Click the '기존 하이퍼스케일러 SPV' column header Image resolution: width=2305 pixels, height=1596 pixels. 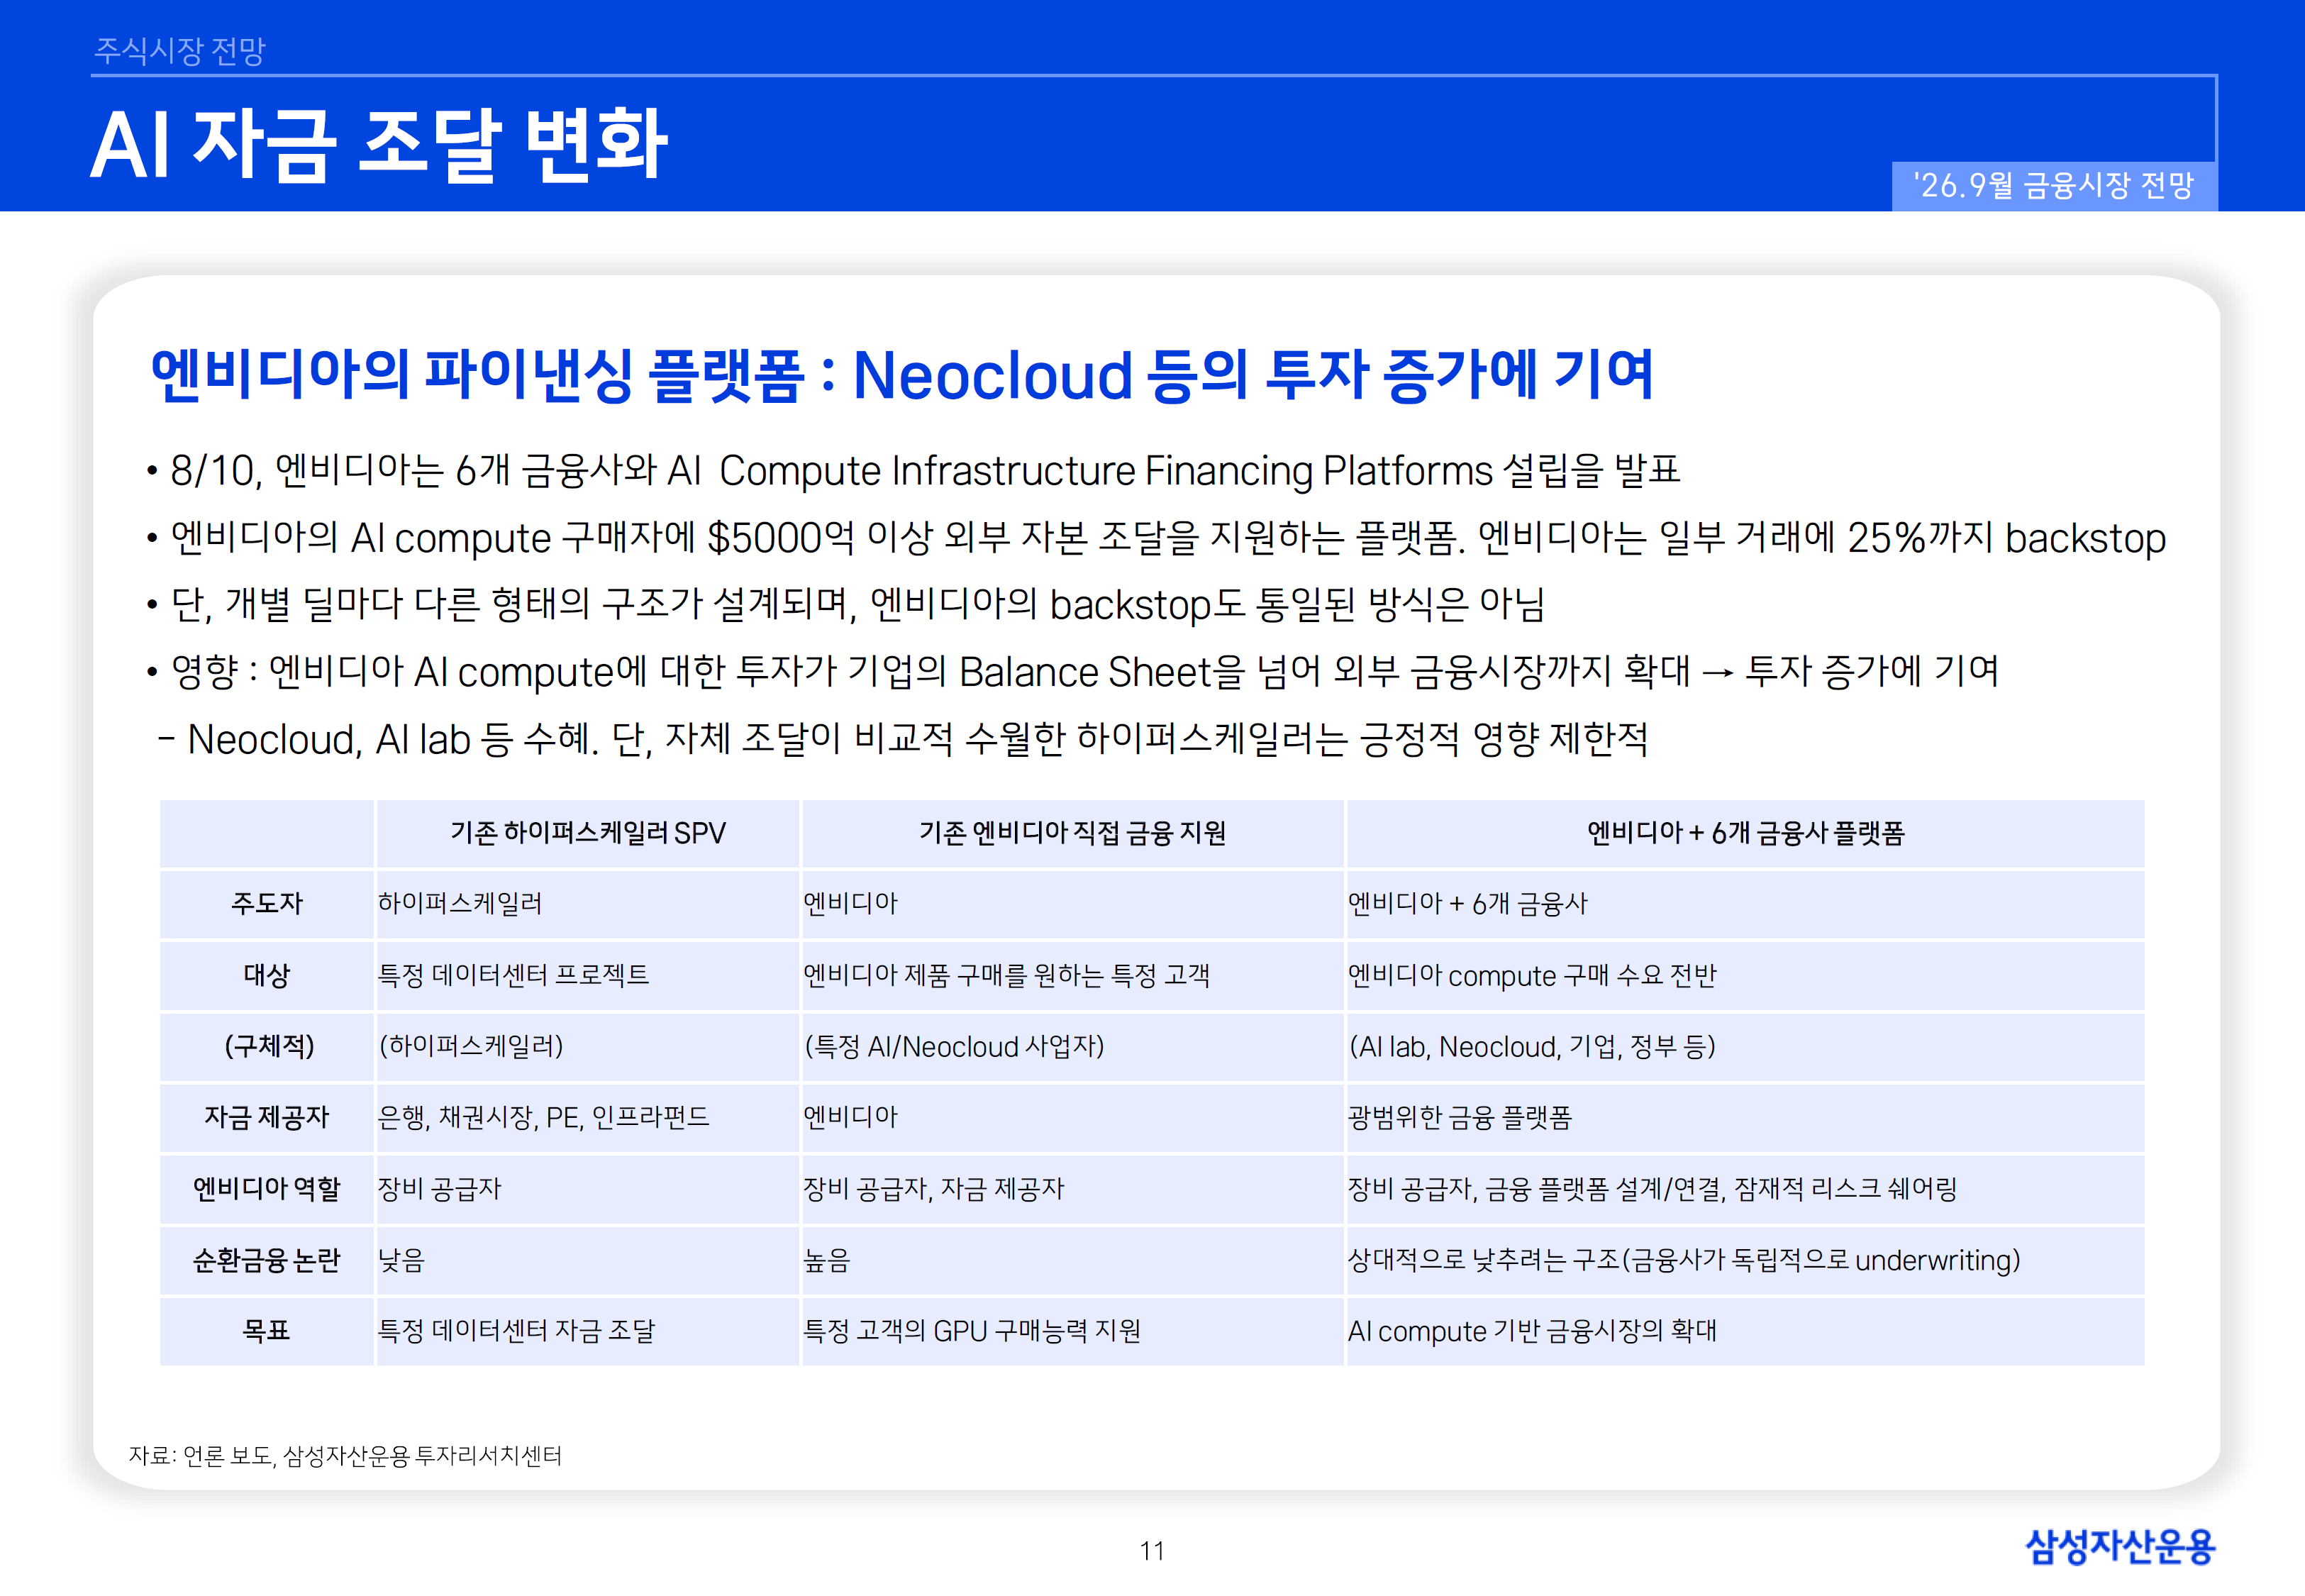[x=588, y=833]
